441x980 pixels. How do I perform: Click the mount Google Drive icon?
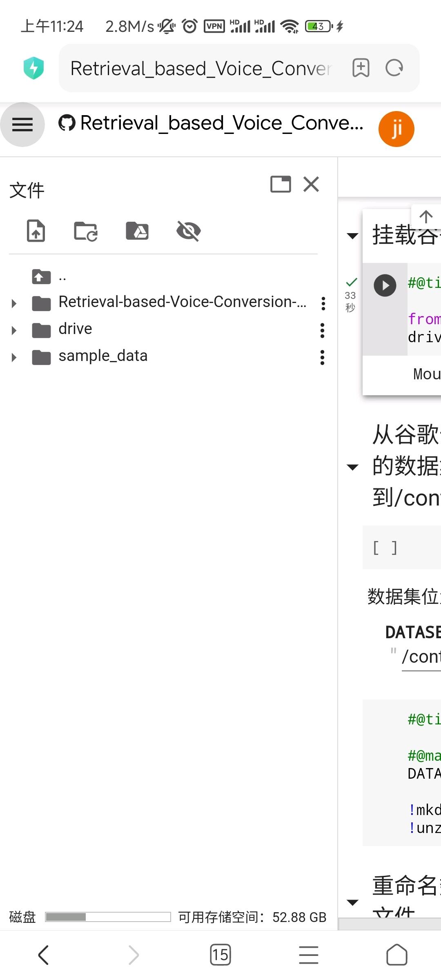point(137,231)
